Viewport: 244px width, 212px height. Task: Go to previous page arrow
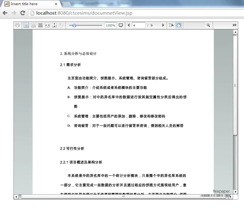point(129,25)
